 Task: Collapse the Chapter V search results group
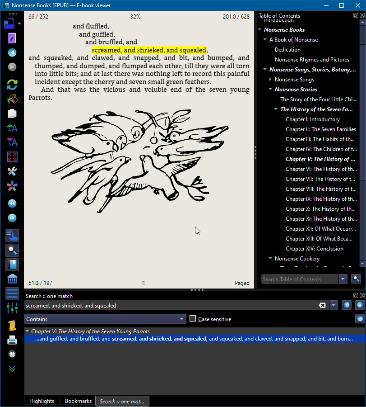click(x=27, y=331)
